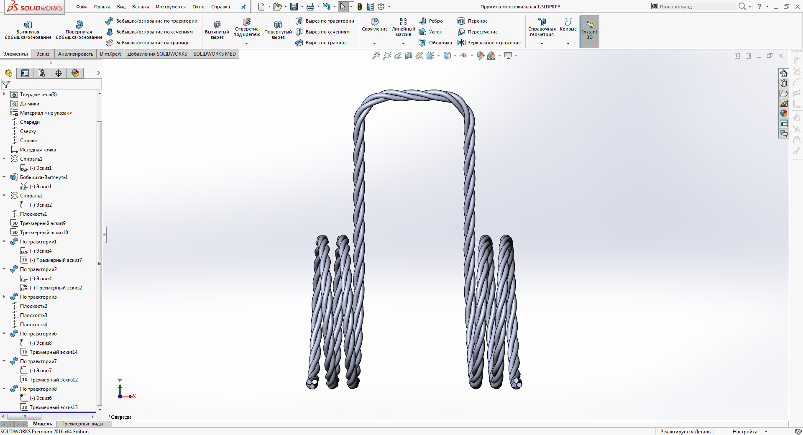Switch to the SOLIDWORKS MBD tab
The width and height of the screenshot is (803, 435).
(215, 54)
